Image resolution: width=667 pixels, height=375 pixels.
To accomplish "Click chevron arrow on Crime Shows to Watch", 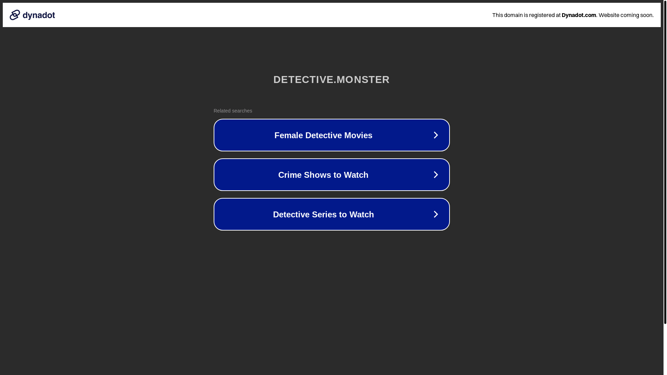I will coord(436,175).
